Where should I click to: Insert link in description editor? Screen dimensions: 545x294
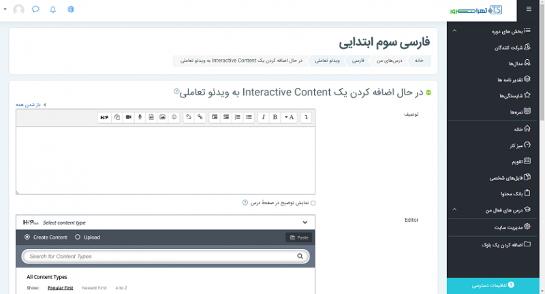click(x=200, y=117)
